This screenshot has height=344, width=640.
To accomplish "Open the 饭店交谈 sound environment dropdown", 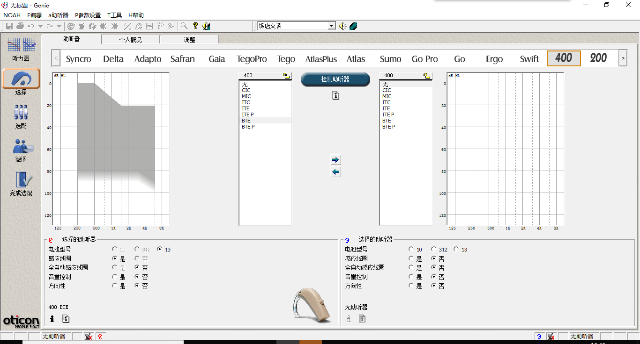I will [332, 26].
